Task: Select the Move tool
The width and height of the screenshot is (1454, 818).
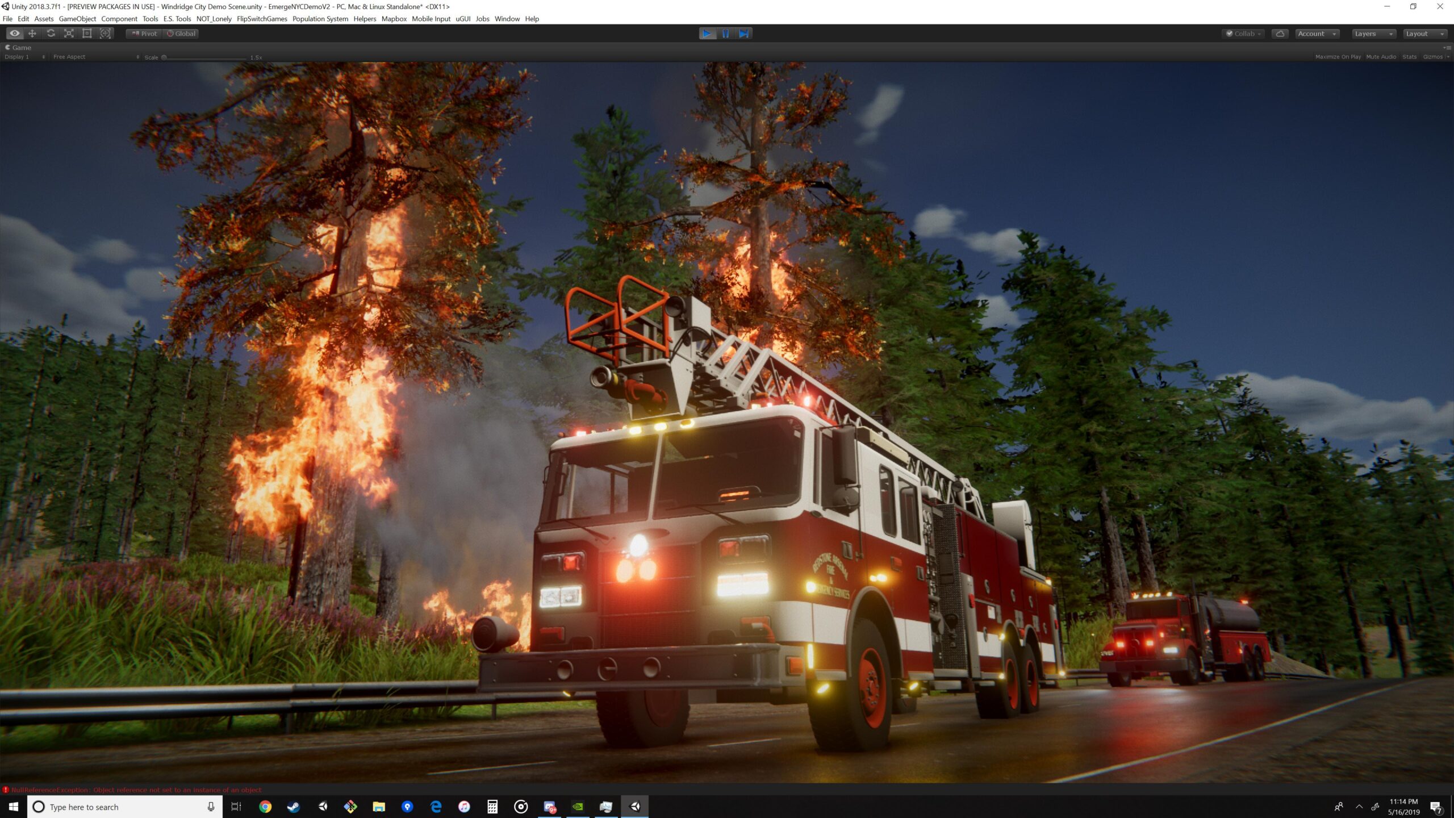Action: [32, 34]
